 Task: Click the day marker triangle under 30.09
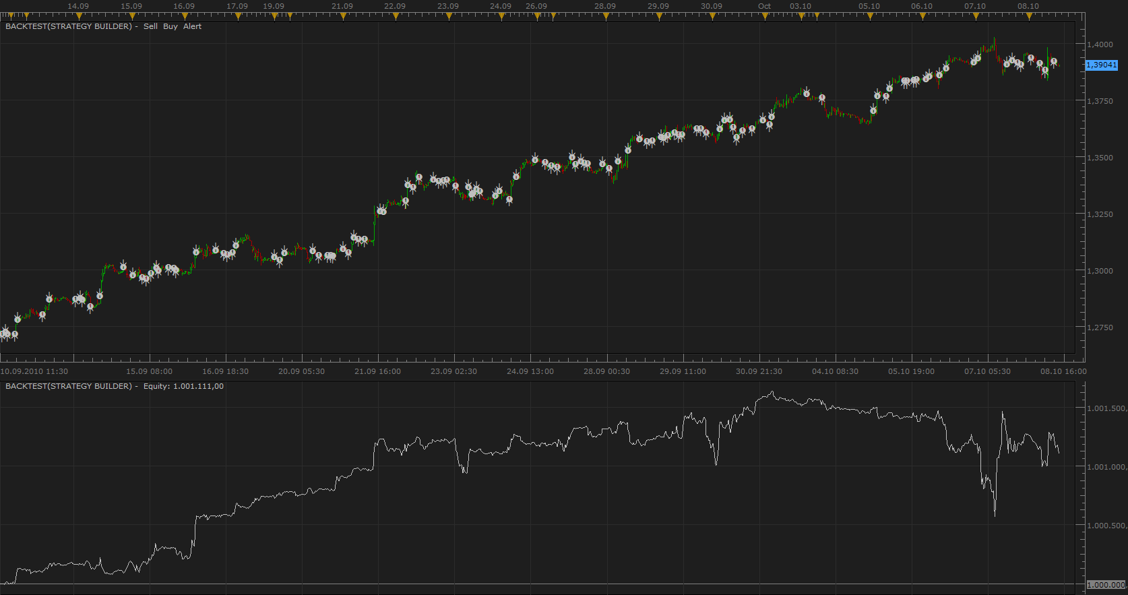tap(712, 16)
